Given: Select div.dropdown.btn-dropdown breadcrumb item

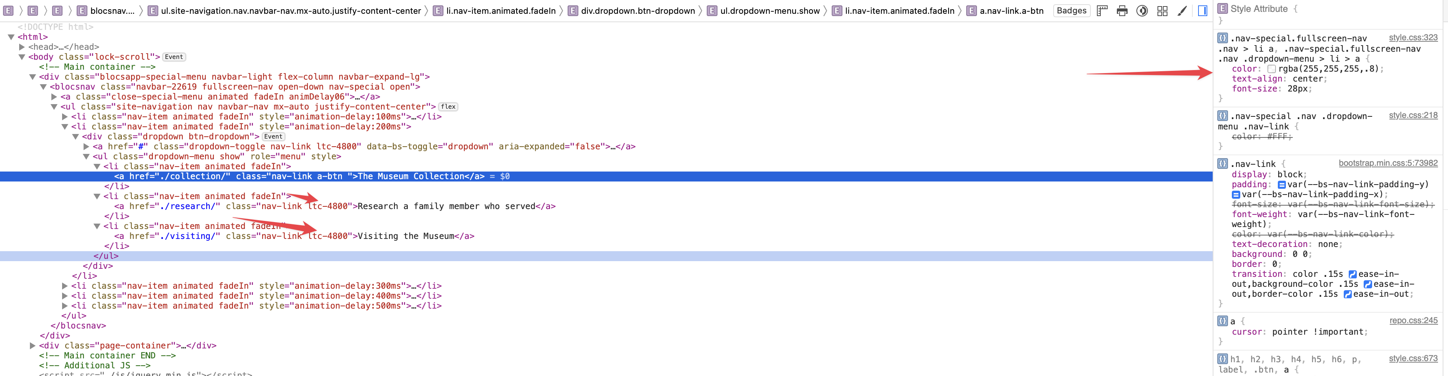Looking at the screenshot, I should coord(637,11).
